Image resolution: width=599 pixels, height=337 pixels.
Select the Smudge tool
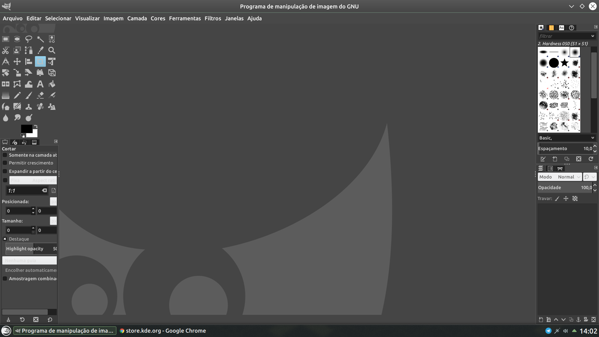[x=17, y=118]
